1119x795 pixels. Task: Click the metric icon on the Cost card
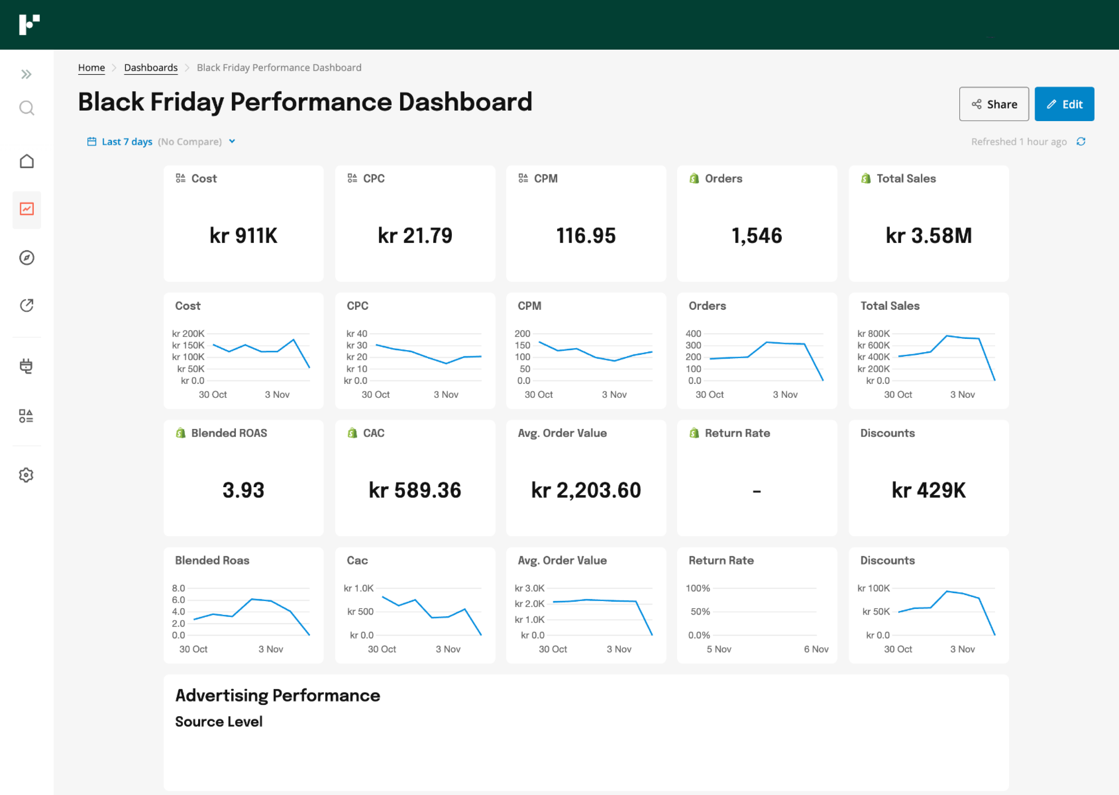click(x=181, y=178)
